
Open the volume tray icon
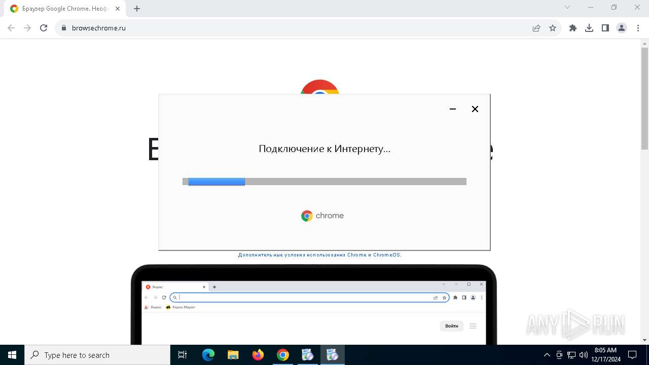pyautogui.click(x=584, y=355)
